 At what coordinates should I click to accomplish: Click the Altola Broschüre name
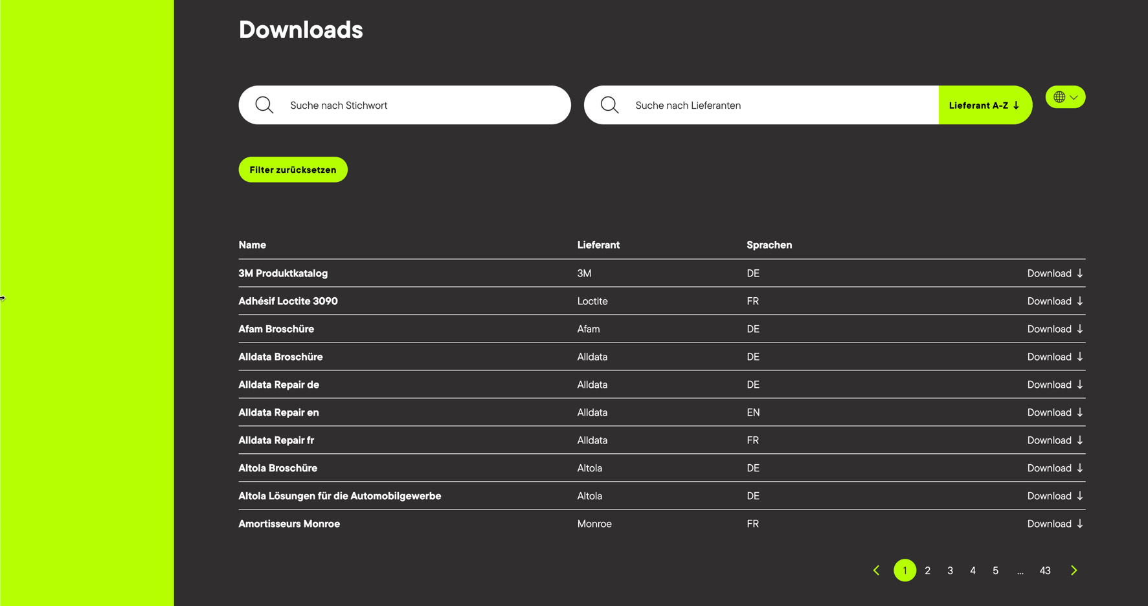point(278,468)
